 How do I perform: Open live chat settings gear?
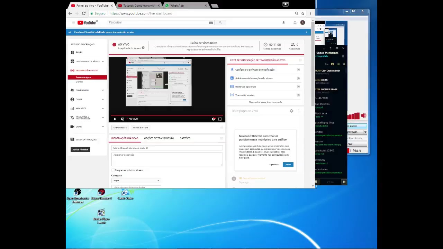click(x=291, y=111)
